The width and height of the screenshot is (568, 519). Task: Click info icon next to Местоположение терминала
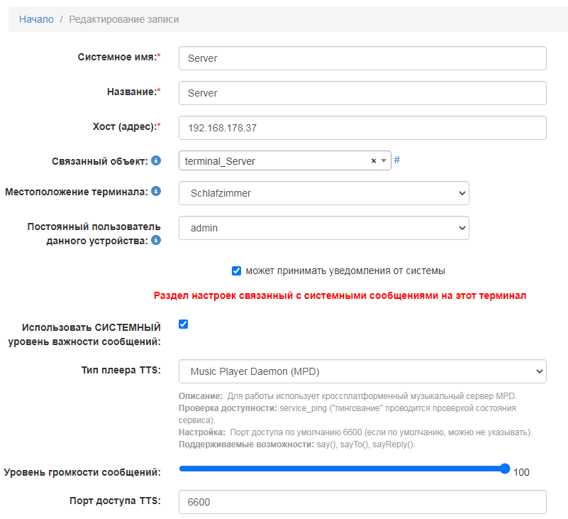[156, 192]
